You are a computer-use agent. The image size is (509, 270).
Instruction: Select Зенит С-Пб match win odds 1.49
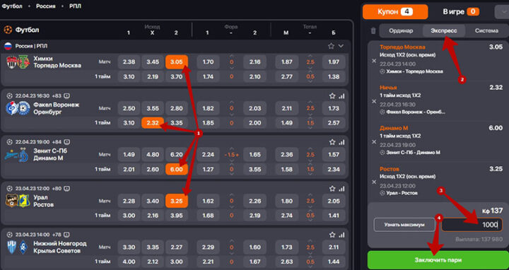tap(129, 155)
